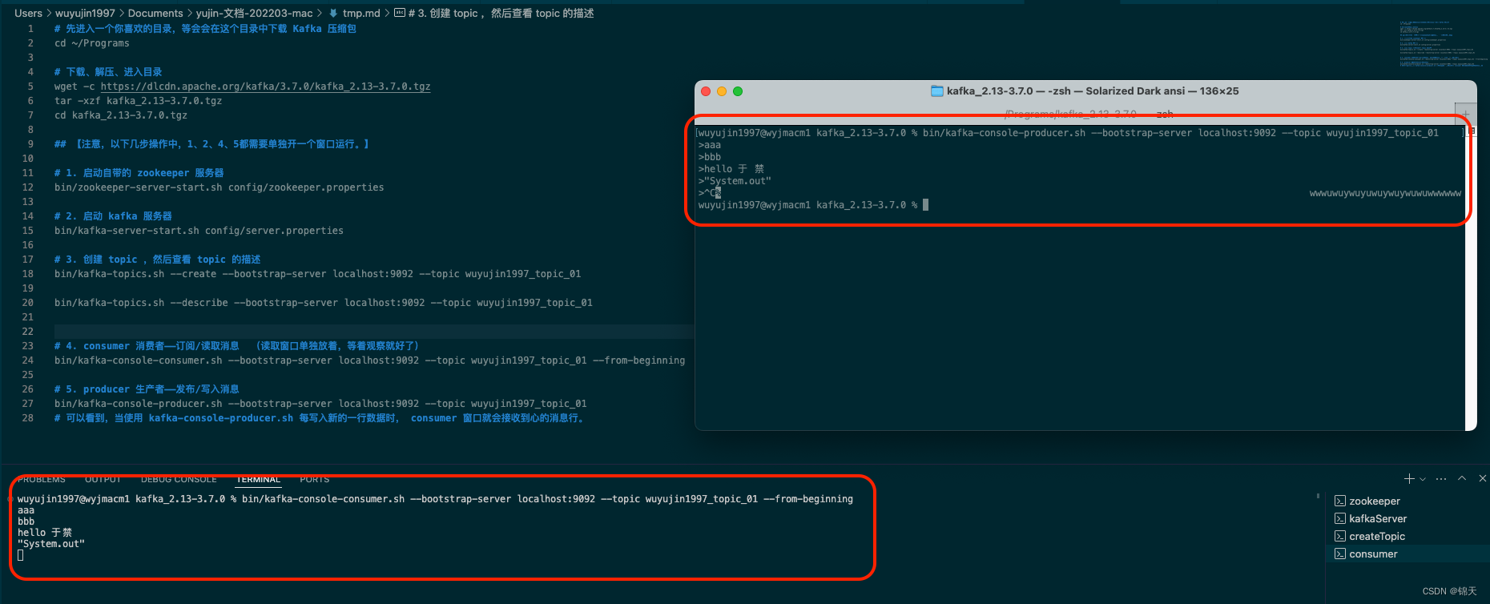Click the 'tar -xzf kafka_2.13-3.7.0.tgz' line
The height and width of the screenshot is (604, 1490).
(139, 101)
